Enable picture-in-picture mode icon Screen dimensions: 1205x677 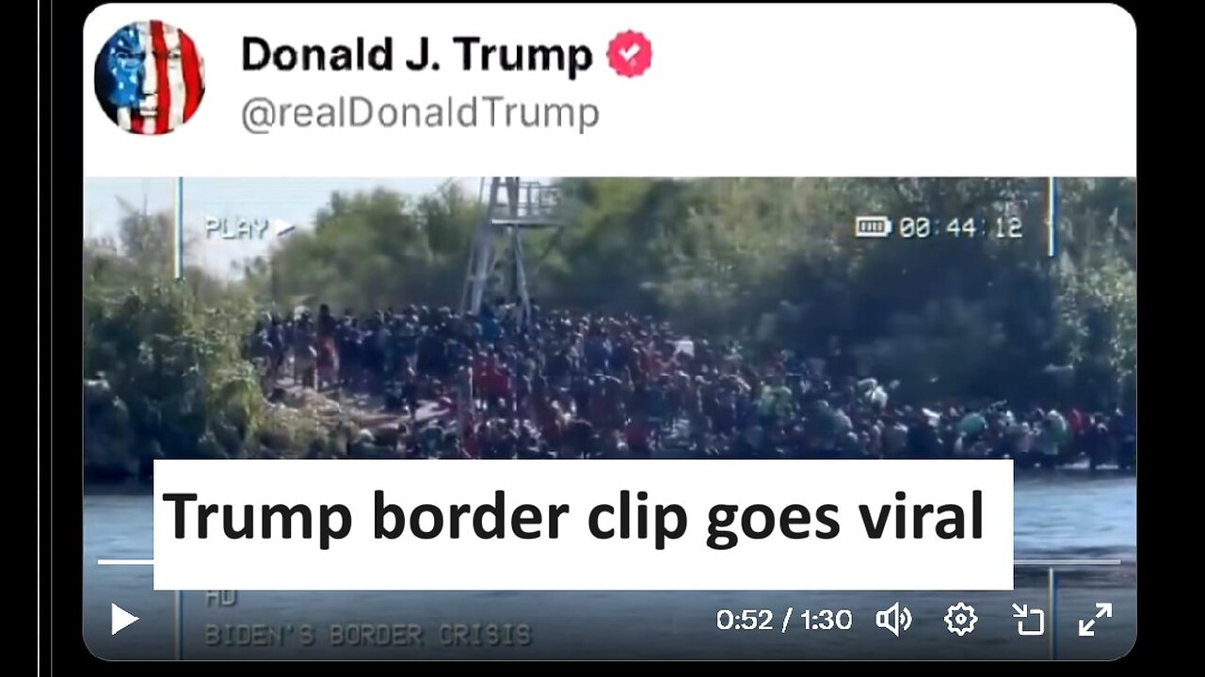1028,620
